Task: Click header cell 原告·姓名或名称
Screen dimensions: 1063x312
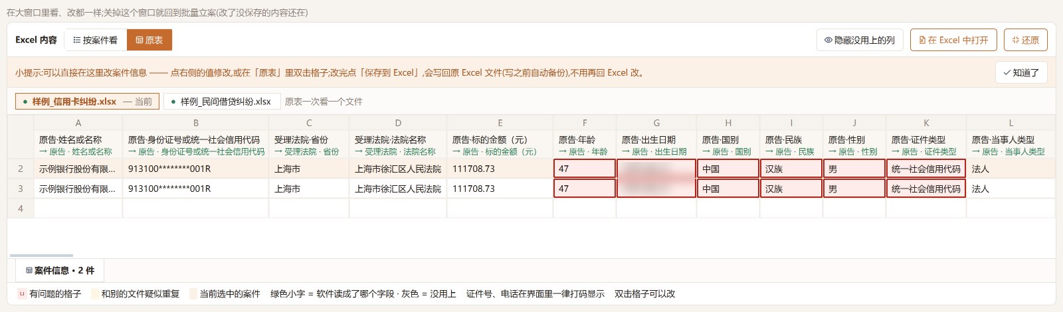Action: point(78,145)
